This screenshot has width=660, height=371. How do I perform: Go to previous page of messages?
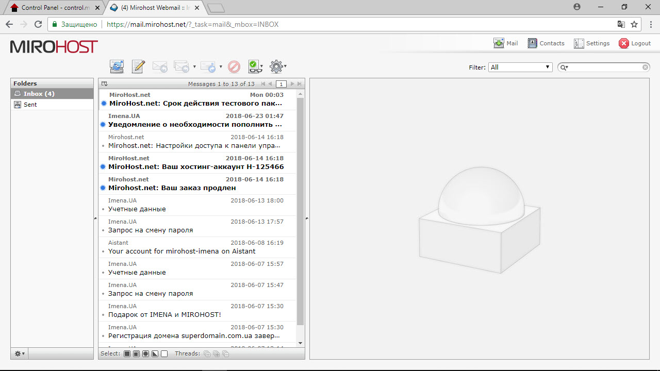pyautogui.click(x=270, y=84)
